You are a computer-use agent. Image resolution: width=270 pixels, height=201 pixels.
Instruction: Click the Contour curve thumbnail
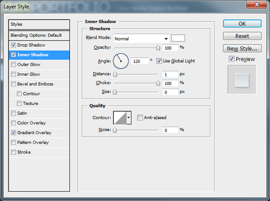[x=120, y=118]
